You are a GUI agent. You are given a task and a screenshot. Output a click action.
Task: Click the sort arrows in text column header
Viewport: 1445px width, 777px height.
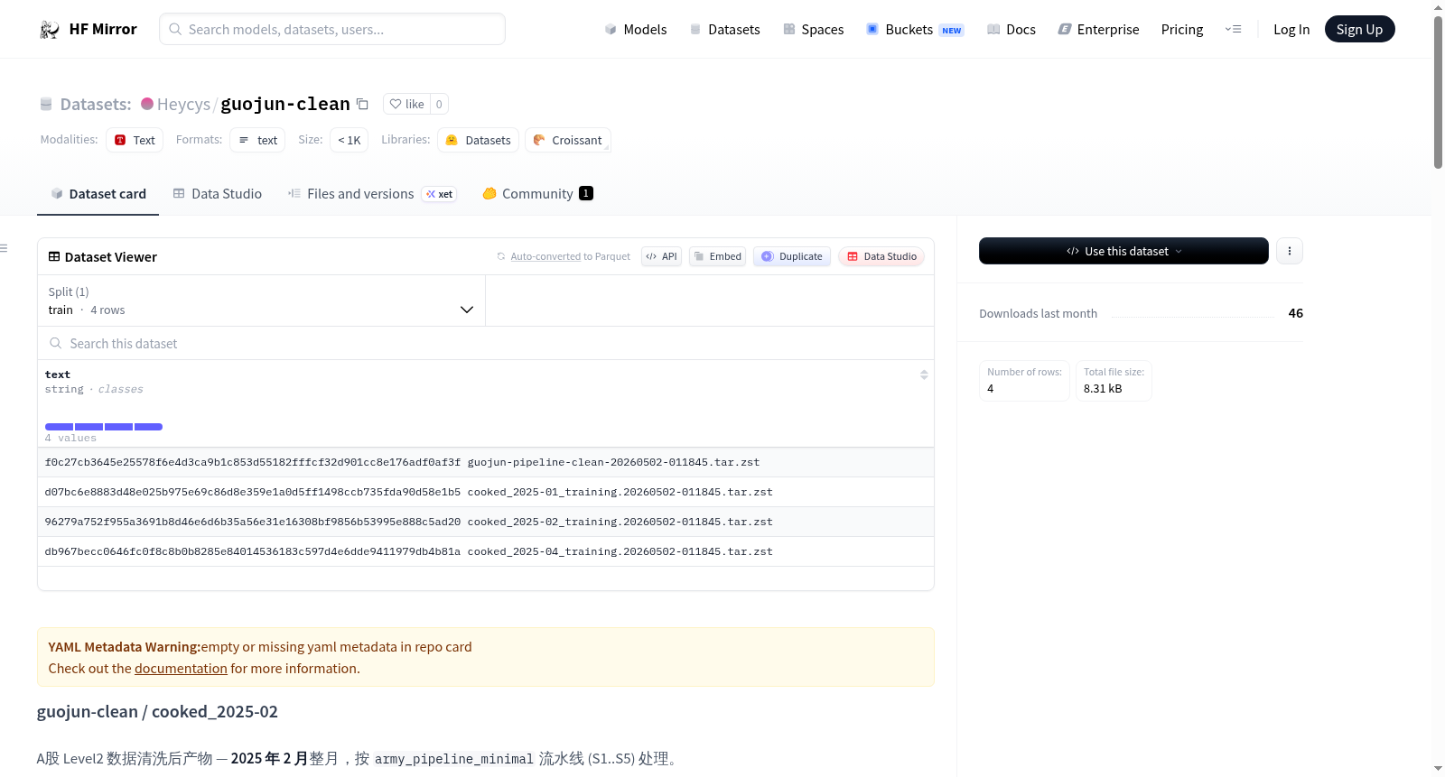[x=924, y=375]
